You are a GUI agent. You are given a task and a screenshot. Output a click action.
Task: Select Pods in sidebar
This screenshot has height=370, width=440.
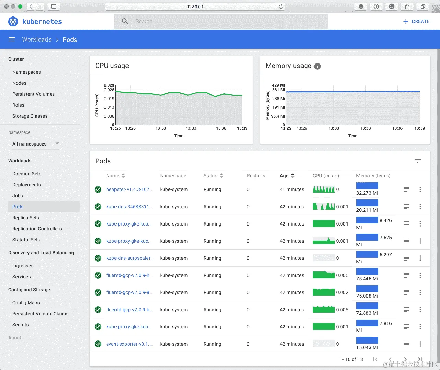44,207
